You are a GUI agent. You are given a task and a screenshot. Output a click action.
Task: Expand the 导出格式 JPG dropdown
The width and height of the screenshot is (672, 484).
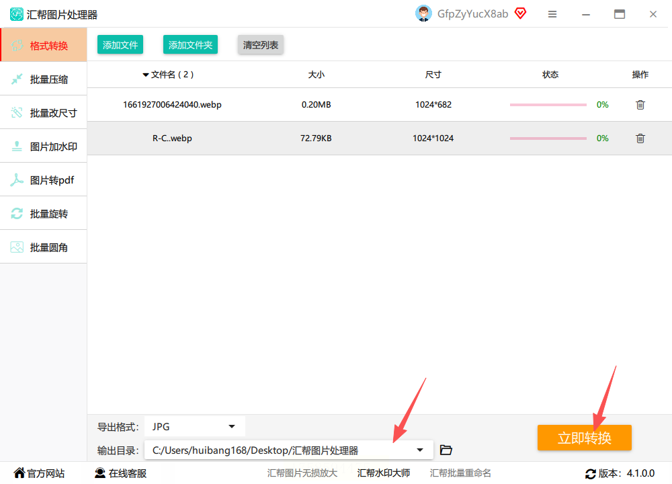[195, 427]
